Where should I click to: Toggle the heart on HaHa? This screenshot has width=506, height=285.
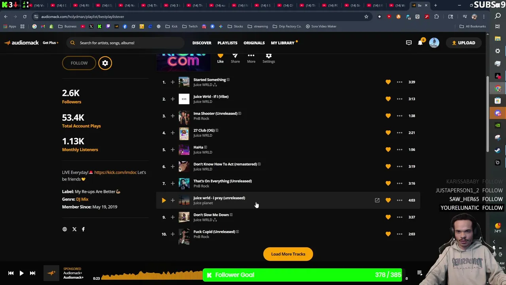(x=388, y=150)
